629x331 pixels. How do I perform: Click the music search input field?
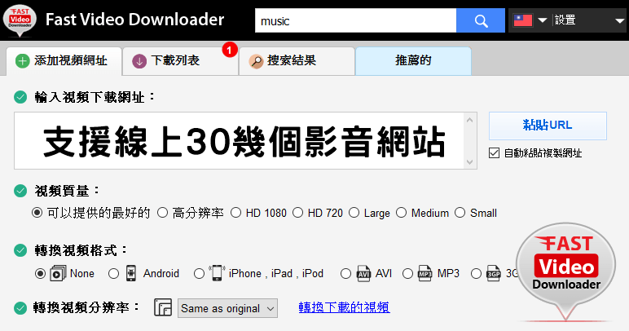coord(355,20)
